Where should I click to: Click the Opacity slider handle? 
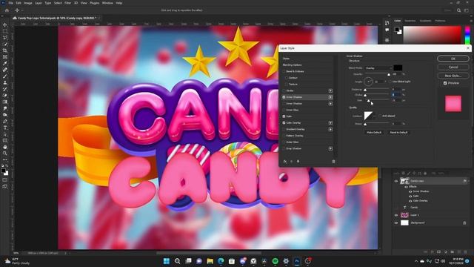[389, 74]
